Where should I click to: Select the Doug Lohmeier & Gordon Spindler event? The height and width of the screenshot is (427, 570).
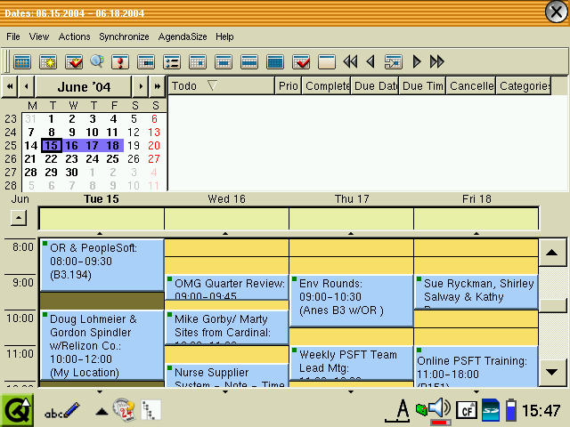coord(102,345)
